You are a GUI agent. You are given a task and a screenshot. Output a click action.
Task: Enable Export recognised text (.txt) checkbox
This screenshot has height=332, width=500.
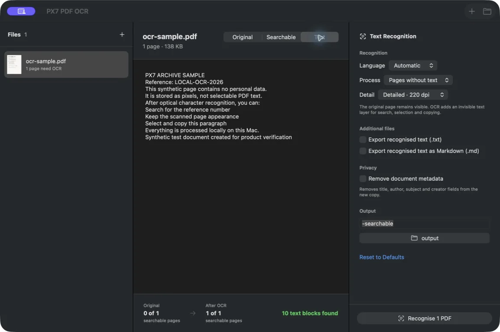tap(363, 140)
